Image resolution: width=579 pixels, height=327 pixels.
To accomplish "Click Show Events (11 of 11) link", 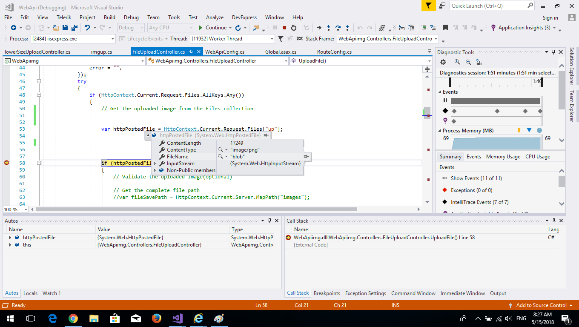I will [476, 178].
